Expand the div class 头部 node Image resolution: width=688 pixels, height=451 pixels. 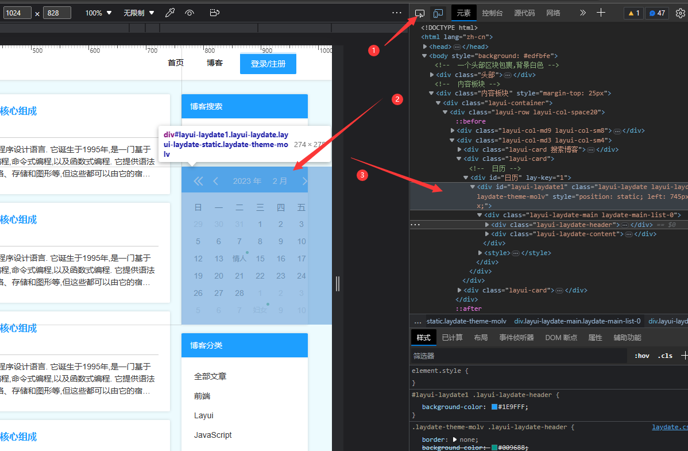(432, 75)
